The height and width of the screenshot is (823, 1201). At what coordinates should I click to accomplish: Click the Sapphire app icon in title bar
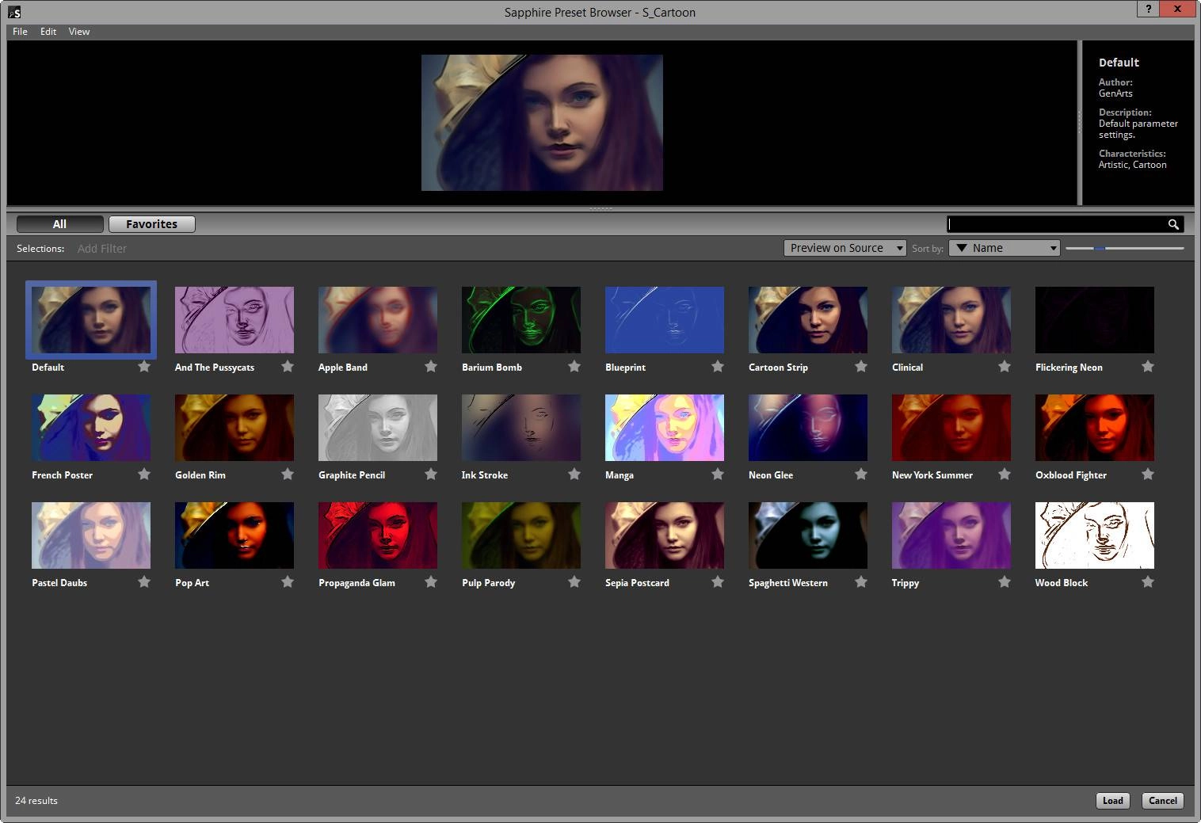[x=13, y=12]
